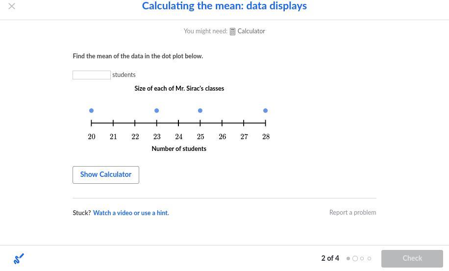Click the data dot above 28
The height and width of the screenshot is (271, 449).
pyautogui.click(x=266, y=111)
